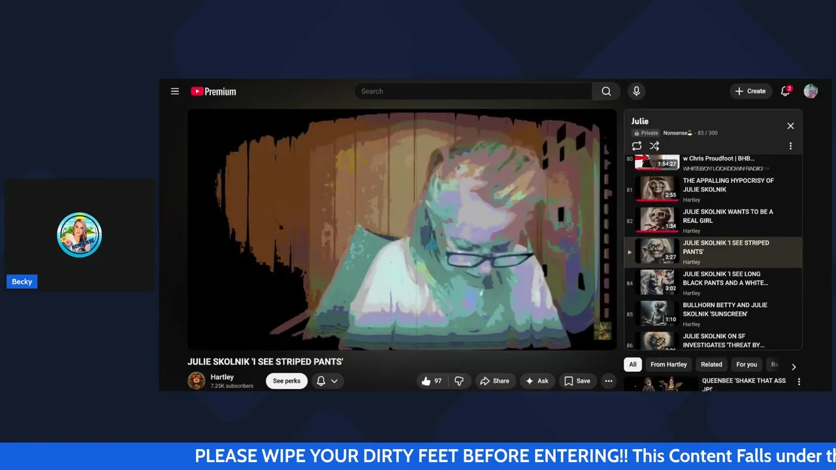Image resolution: width=836 pixels, height=470 pixels.
Task: Open the Create menu
Action: pyautogui.click(x=750, y=91)
